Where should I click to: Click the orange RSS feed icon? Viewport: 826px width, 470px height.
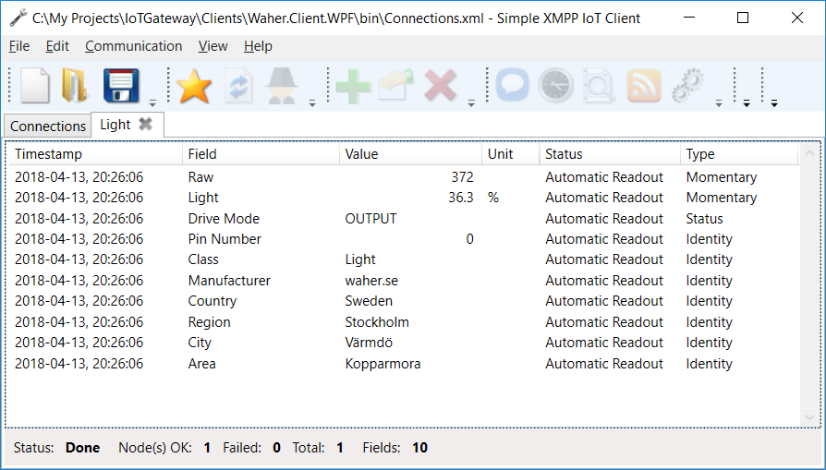tap(644, 86)
